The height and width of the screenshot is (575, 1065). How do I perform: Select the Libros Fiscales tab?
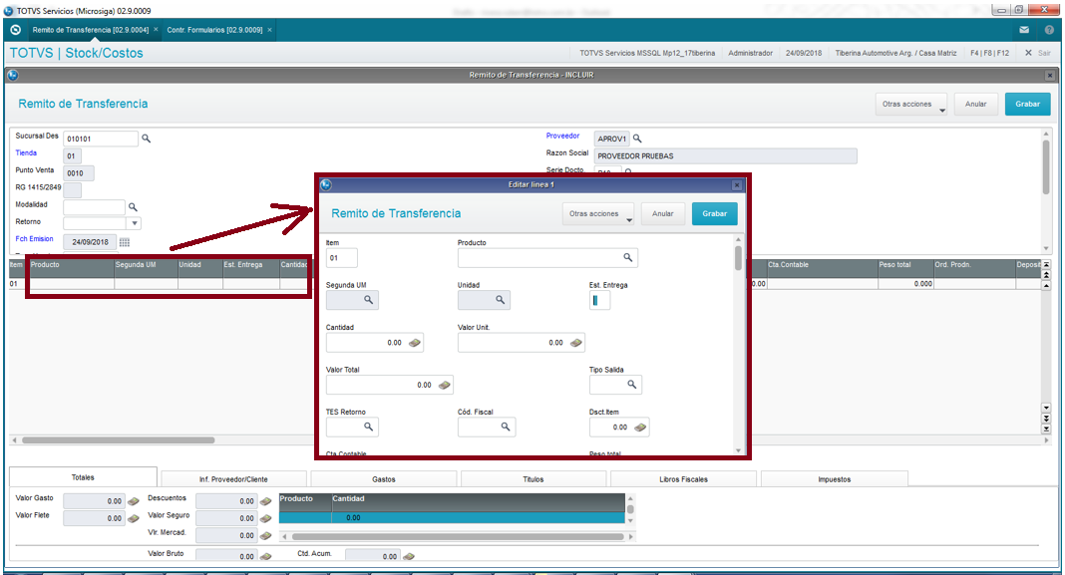coord(683,479)
